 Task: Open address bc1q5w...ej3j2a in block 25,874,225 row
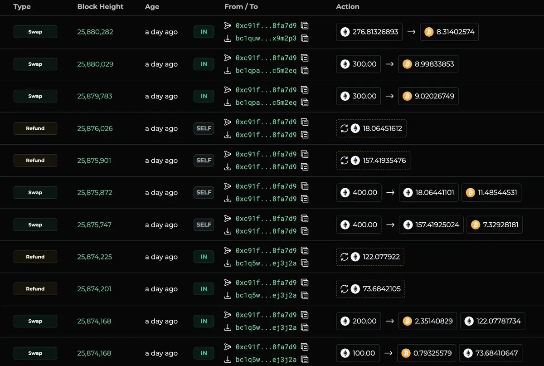(266, 264)
